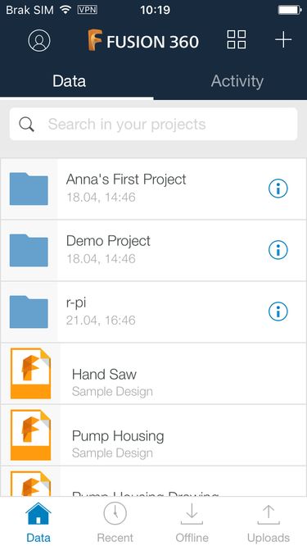
Task: Tap the Data home icon
Action: (x=38, y=513)
